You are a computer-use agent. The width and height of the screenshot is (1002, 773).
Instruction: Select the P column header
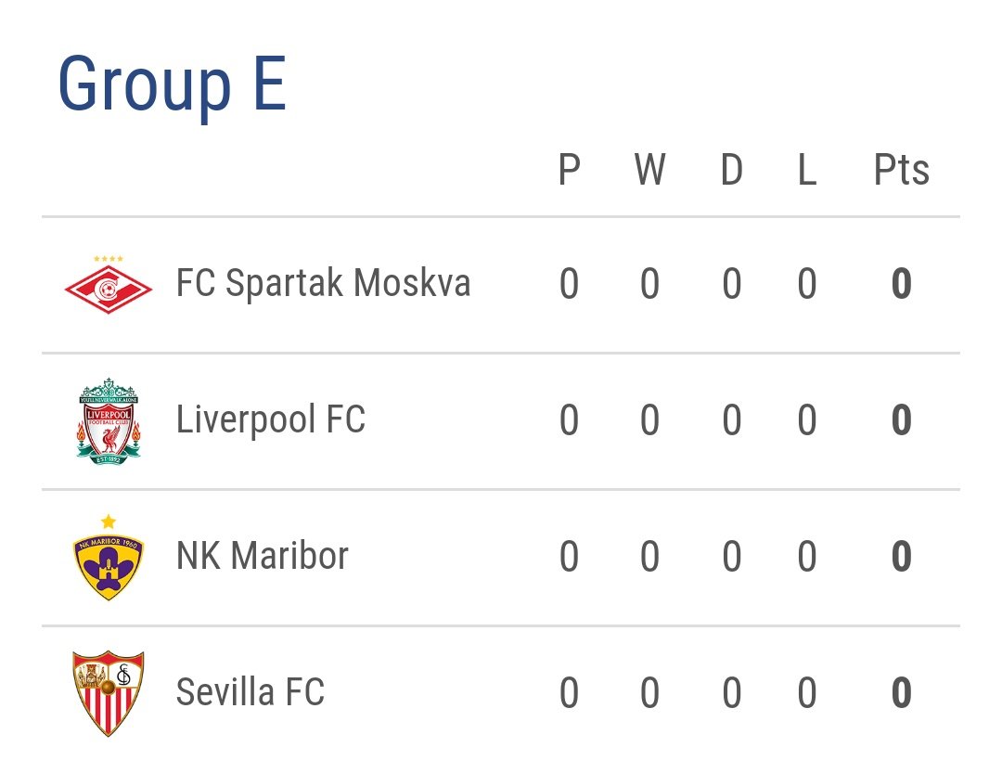click(570, 170)
